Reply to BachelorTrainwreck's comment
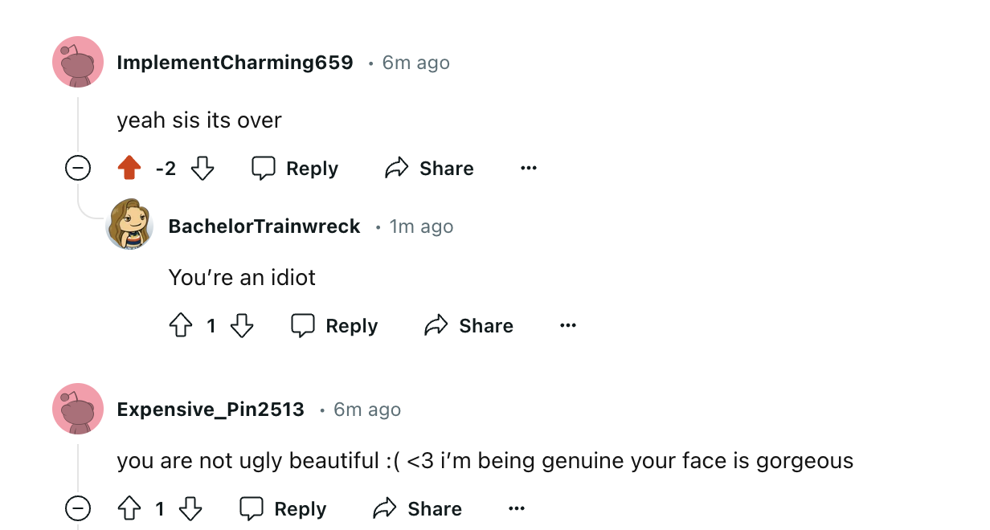The image size is (990, 530). 334,325
